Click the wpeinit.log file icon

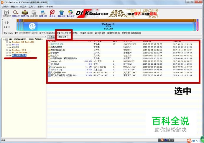49,70
